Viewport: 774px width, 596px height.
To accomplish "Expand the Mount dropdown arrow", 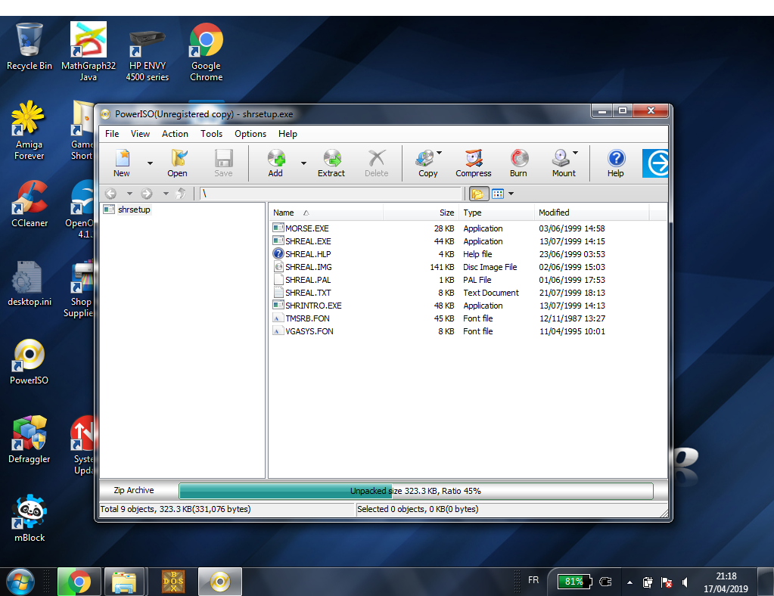I will click(x=576, y=153).
